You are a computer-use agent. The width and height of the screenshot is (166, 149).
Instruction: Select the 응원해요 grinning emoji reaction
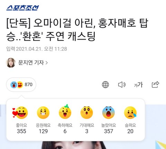(x=43, y=113)
